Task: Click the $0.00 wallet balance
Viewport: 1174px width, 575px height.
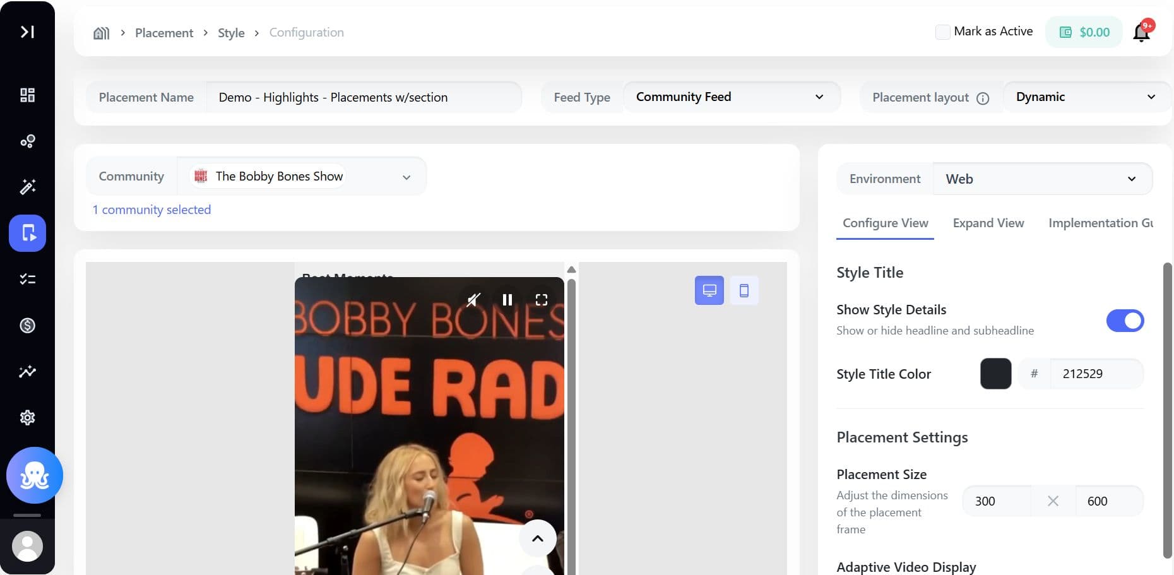Action: coord(1084,32)
